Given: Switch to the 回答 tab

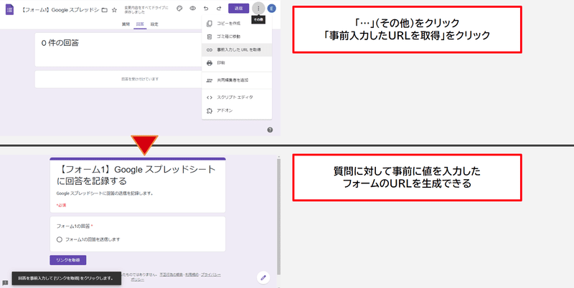Looking at the screenshot, I should (x=140, y=24).
